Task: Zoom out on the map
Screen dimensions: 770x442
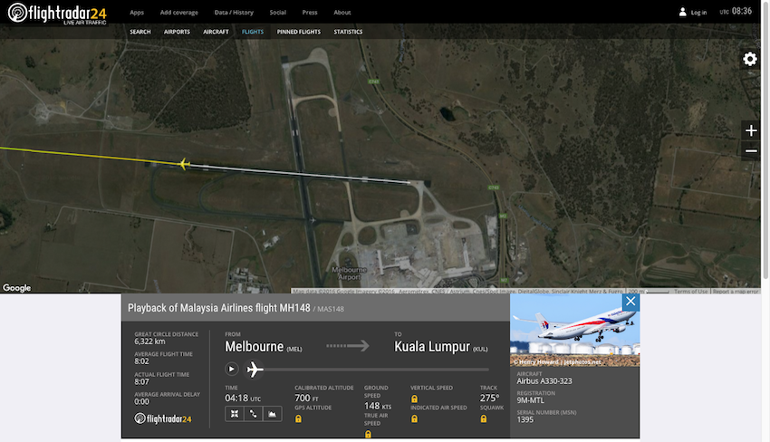Action: 751,150
